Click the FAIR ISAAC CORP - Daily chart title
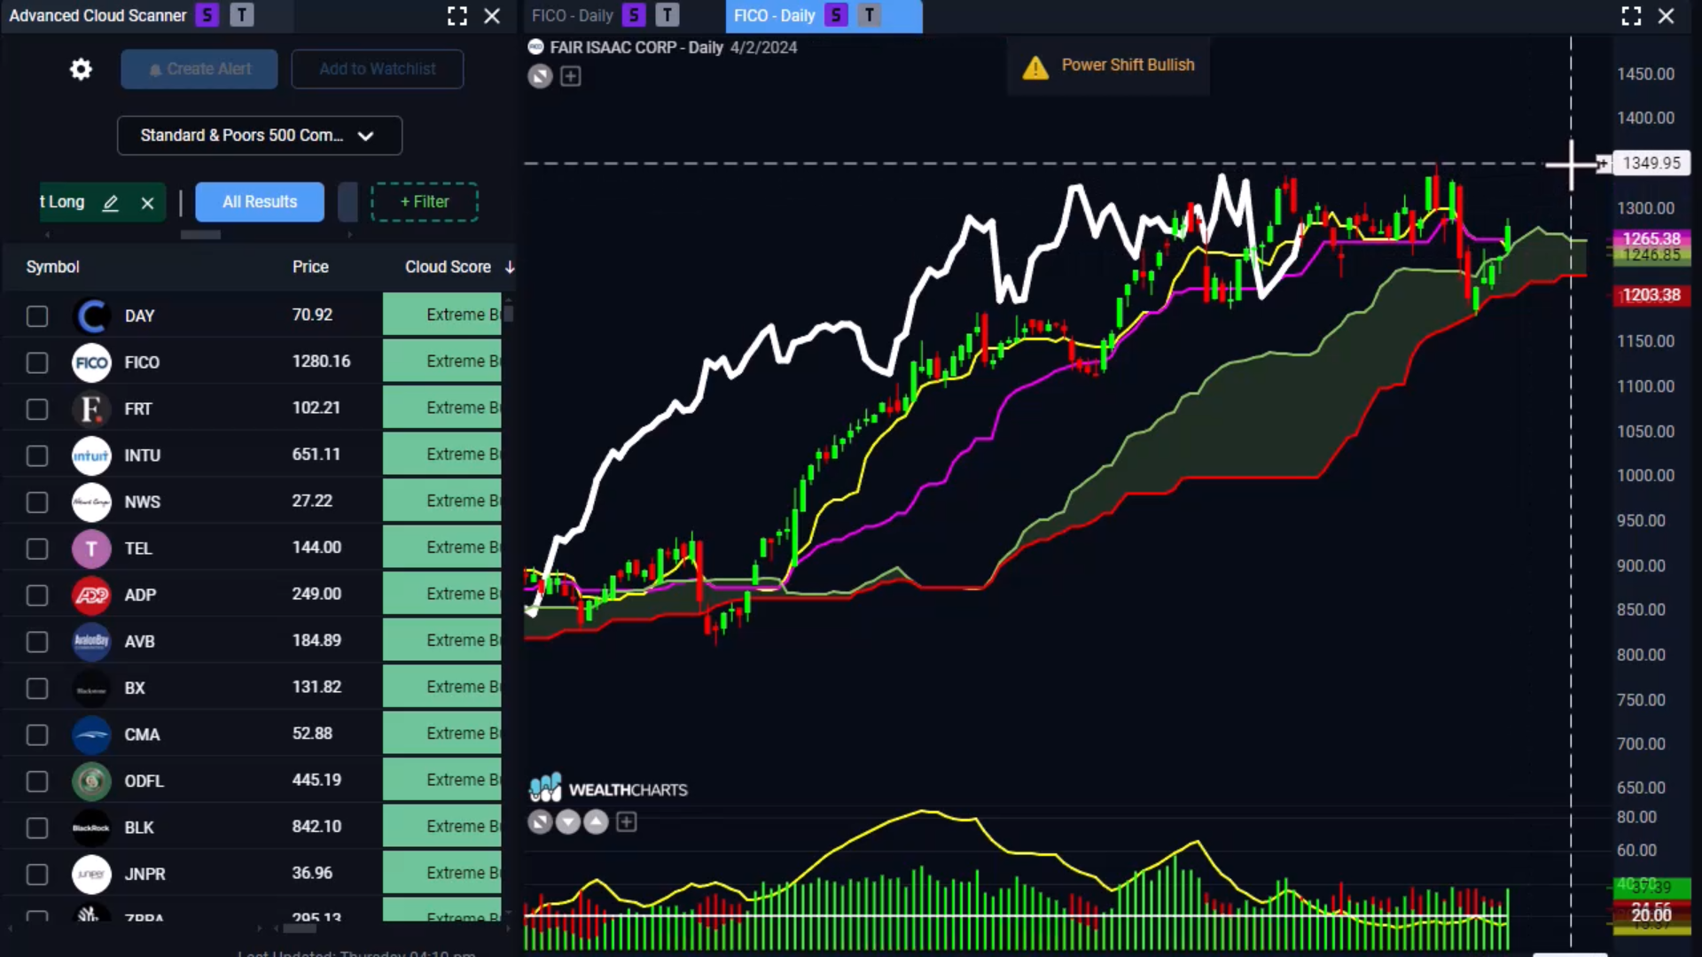This screenshot has height=957, width=1702. 636,47
